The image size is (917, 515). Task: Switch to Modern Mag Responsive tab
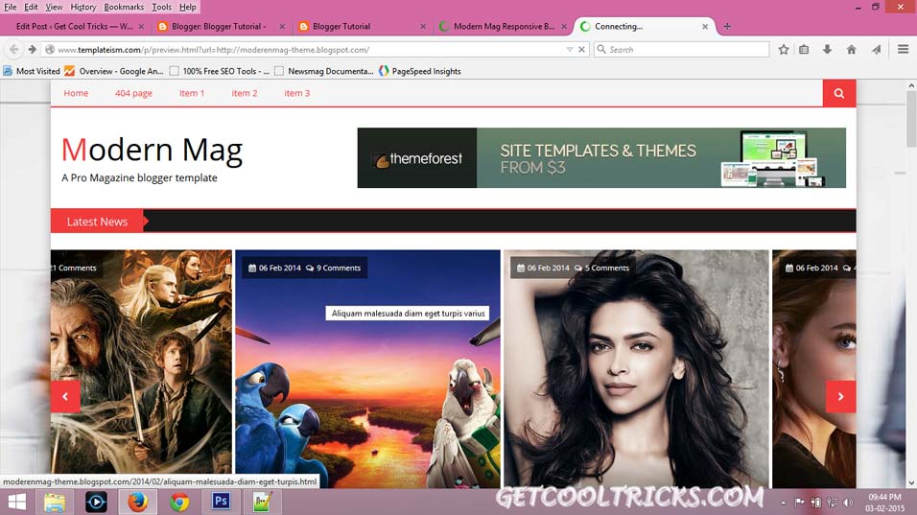(505, 26)
